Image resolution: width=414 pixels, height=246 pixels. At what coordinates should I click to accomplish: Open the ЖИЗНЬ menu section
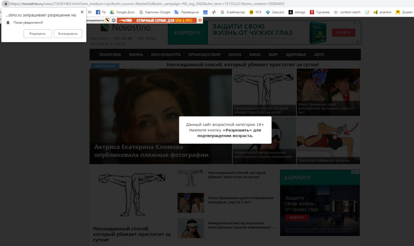click(136, 55)
